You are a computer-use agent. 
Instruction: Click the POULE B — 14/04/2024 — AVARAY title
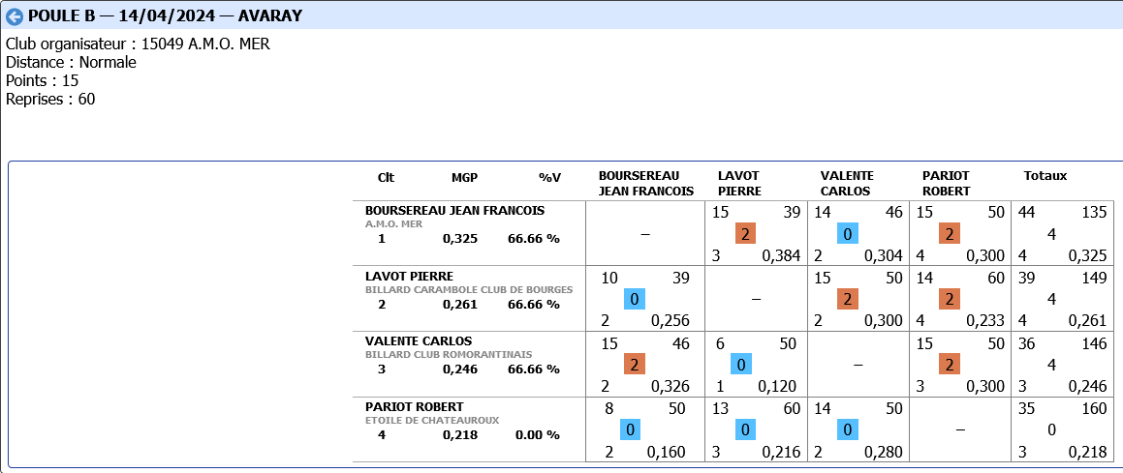165,15
